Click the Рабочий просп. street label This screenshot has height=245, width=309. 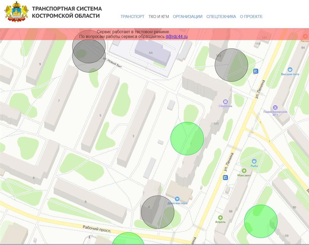pyautogui.click(x=97, y=229)
